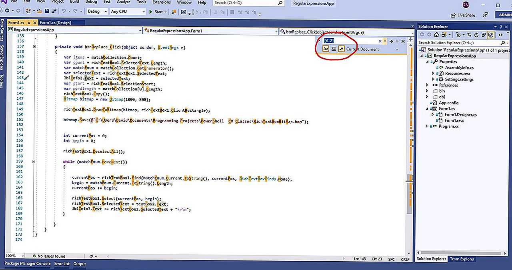The image size is (512, 270).
Task: Click the New Project toolbar icon
Action: (28, 11)
